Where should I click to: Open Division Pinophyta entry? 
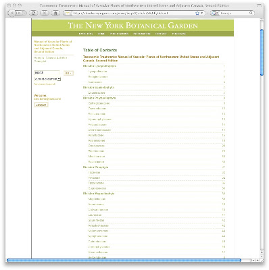[x=95, y=167]
